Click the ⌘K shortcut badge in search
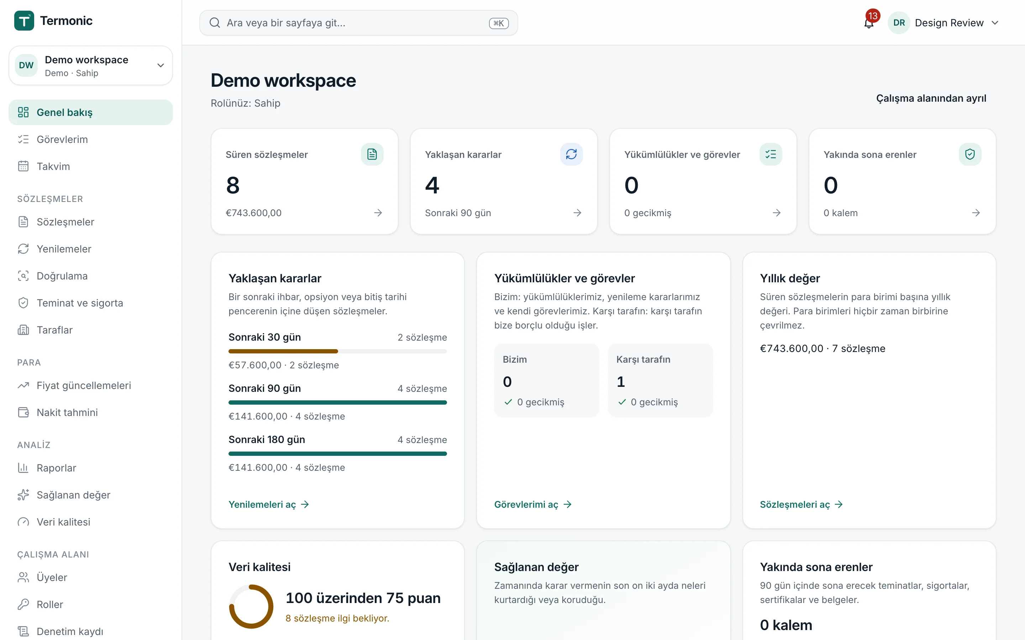Viewport: 1025px width, 640px height. point(499,23)
